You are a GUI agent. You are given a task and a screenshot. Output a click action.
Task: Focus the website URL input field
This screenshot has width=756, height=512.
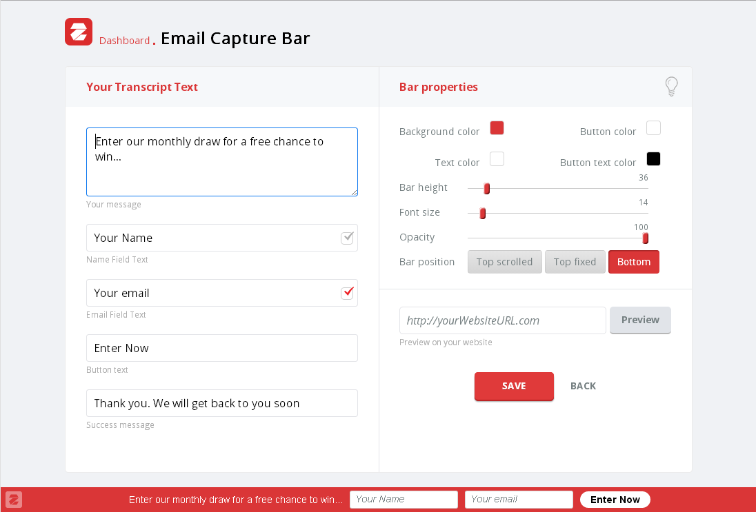coord(502,320)
